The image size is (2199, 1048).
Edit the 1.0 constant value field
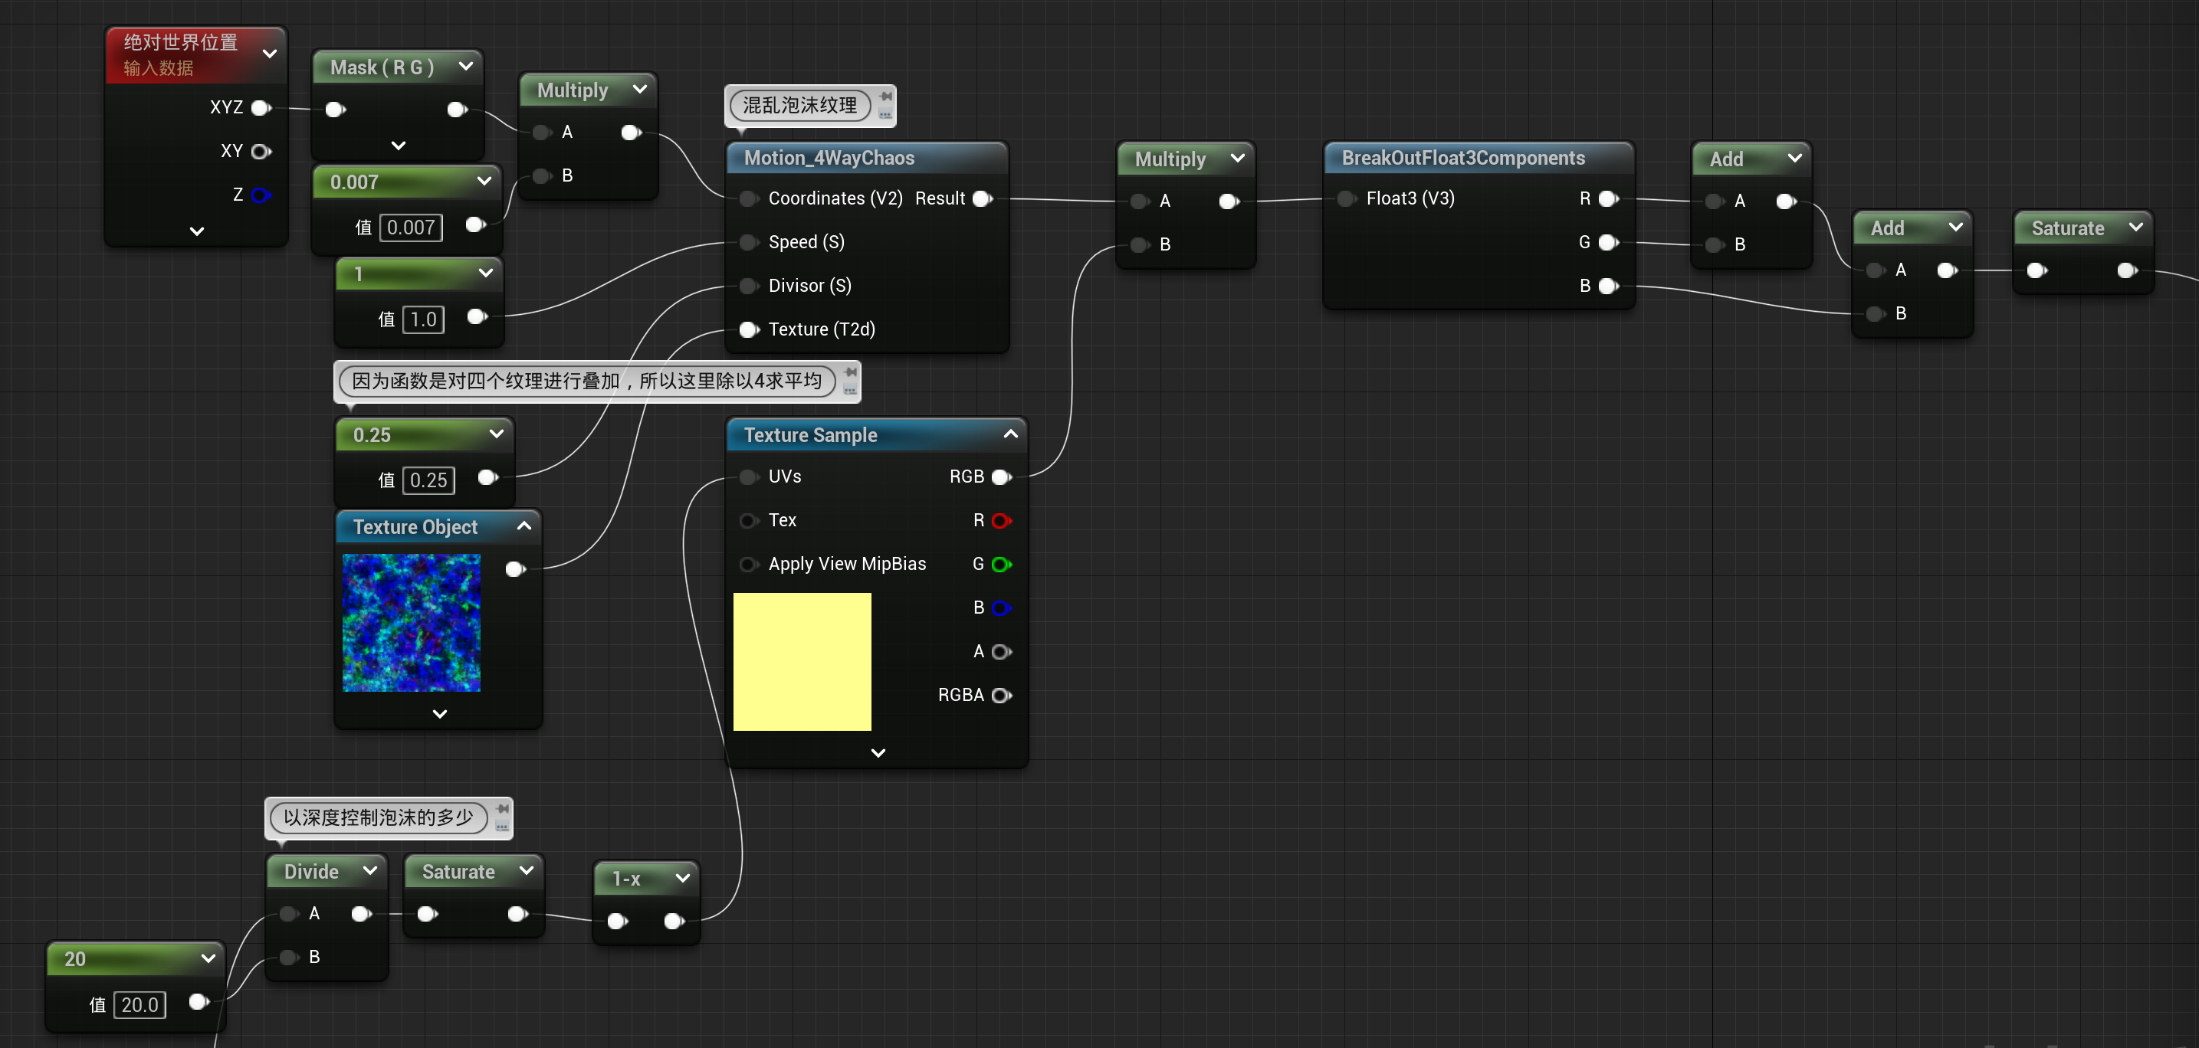point(423,319)
